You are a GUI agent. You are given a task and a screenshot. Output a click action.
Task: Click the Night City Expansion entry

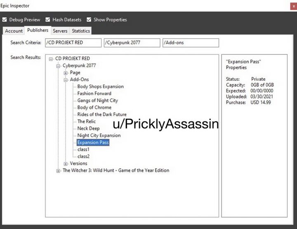(x=99, y=136)
